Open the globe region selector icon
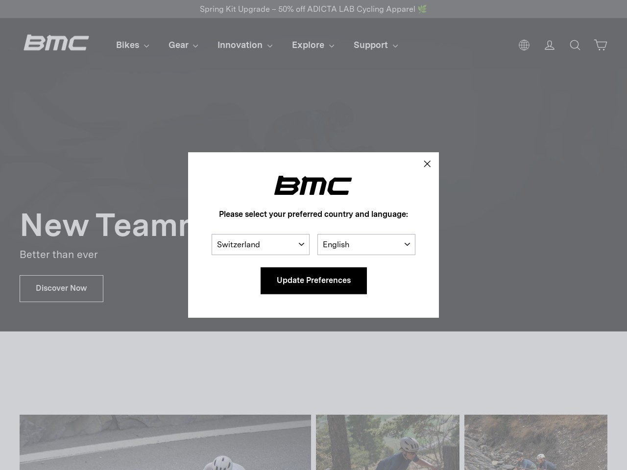Viewport: 627px width, 470px height. point(524,45)
